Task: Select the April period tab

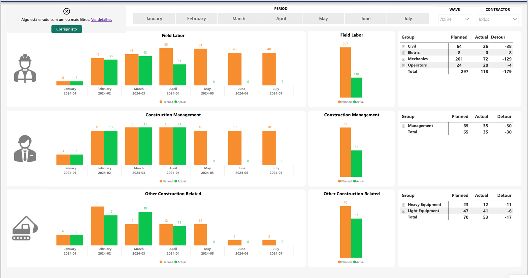Action: [x=281, y=19]
